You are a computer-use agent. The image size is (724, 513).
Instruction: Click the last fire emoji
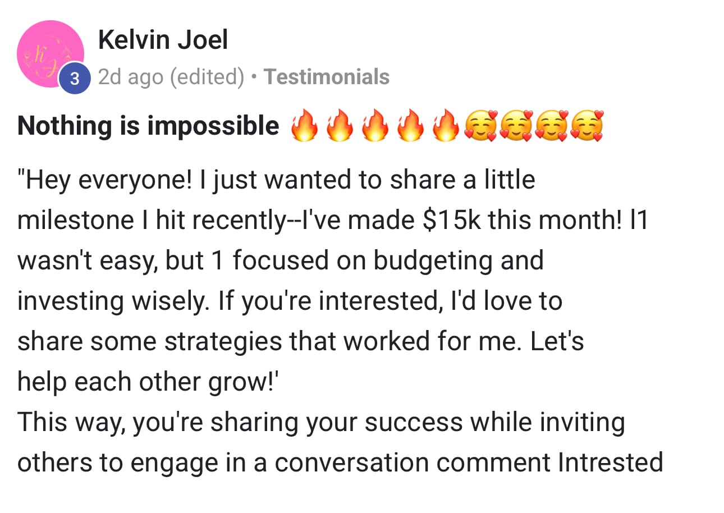[x=445, y=126]
